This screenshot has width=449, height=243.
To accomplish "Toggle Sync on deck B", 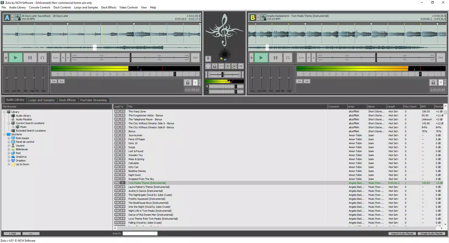I will [x=301, y=57].
